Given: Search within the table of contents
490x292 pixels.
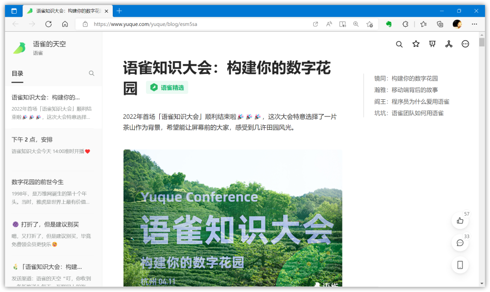Looking at the screenshot, I should pos(92,73).
